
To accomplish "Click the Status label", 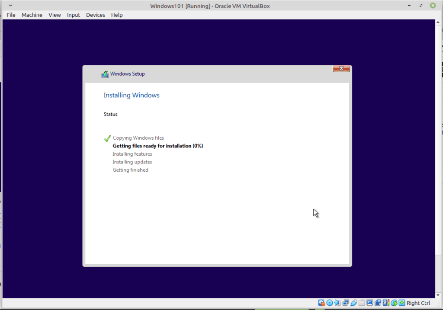I will click(110, 114).
